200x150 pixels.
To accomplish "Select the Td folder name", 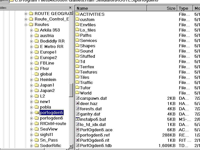I will [x=82, y=61].
